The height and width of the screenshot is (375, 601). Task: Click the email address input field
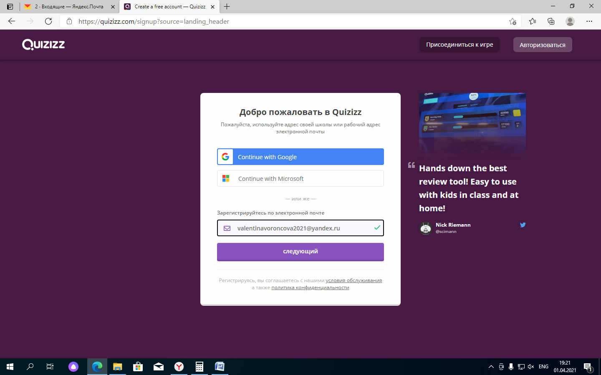pos(300,228)
